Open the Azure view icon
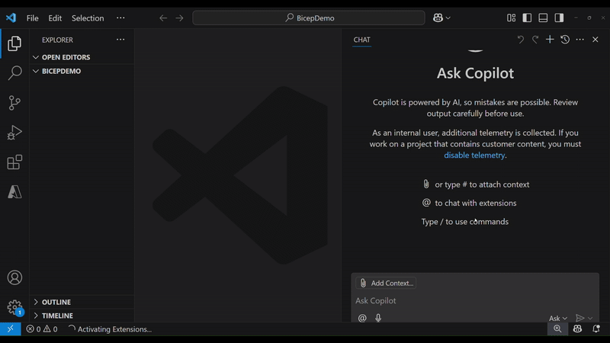The height and width of the screenshot is (343, 610). click(14, 192)
